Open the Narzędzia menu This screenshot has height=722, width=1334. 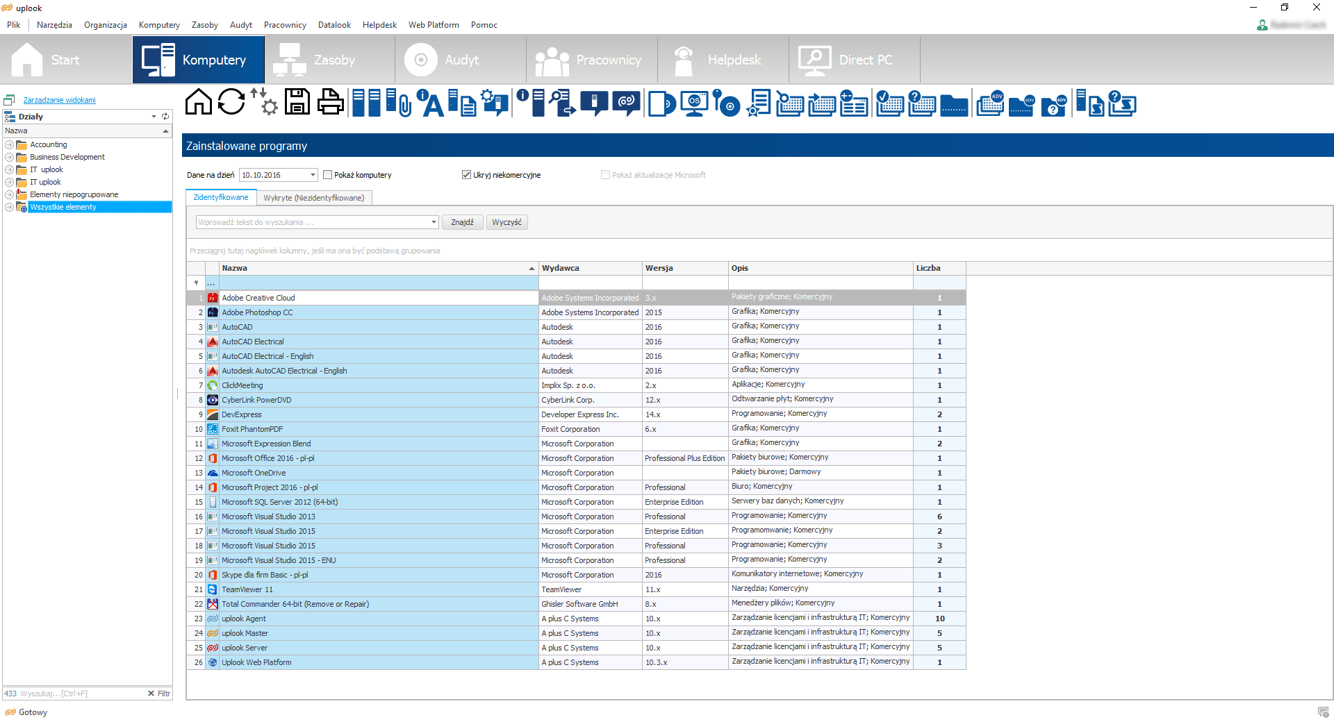click(x=54, y=25)
